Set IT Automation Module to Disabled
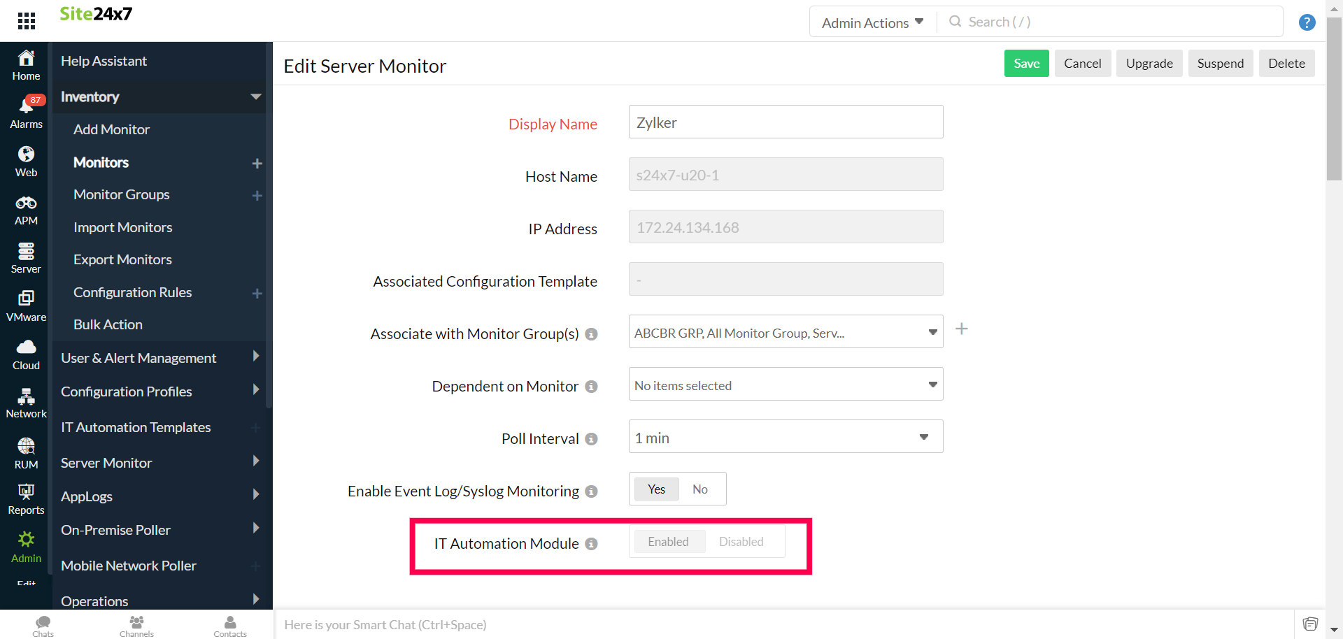 (741, 542)
